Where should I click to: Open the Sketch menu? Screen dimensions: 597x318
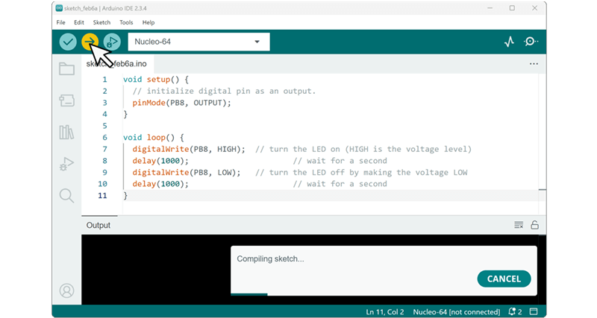tap(101, 22)
